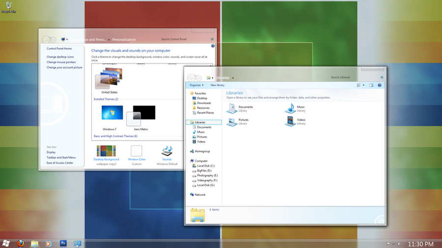Open the Videos library icon
442x248 pixels.
290,122
